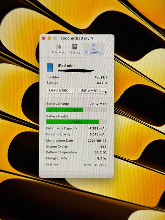This screenshot has width=165, height=220.
Task: Click the Battery Health 87,6% progress bar
Action: tap(76, 122)
